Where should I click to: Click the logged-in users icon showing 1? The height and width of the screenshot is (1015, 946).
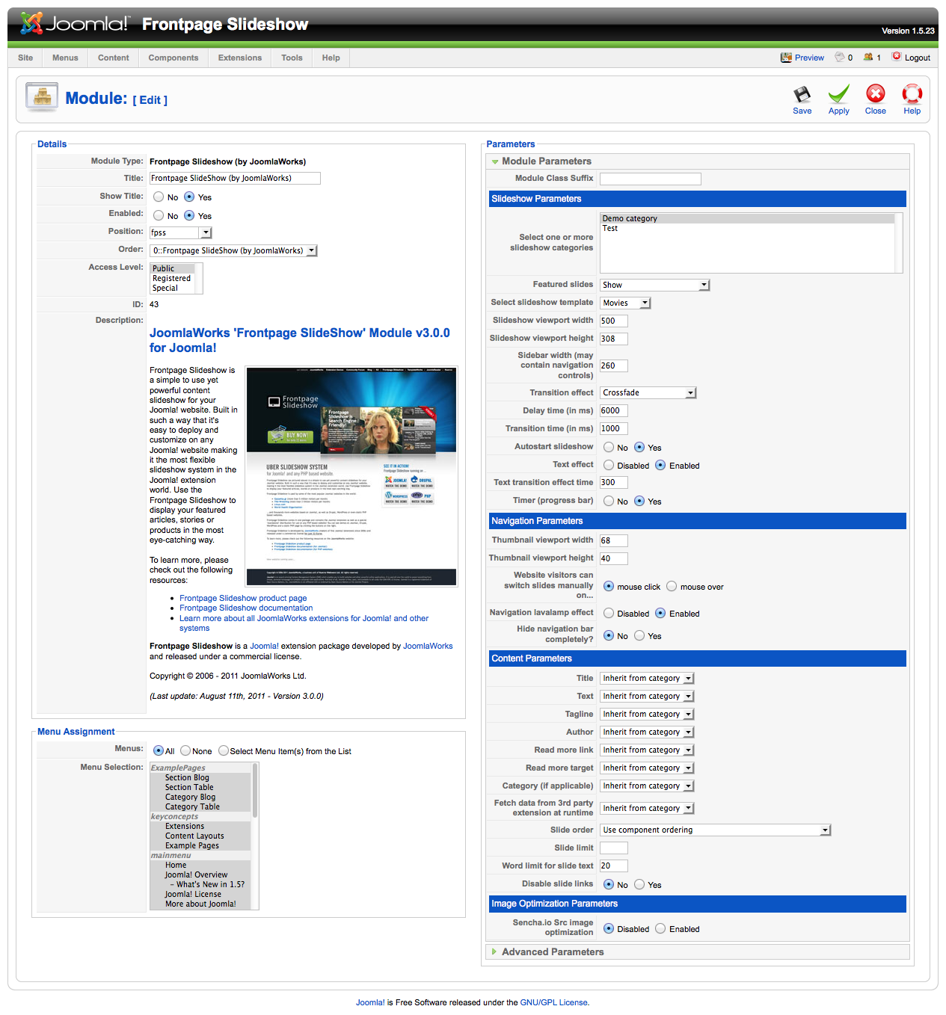pos(868,57)
